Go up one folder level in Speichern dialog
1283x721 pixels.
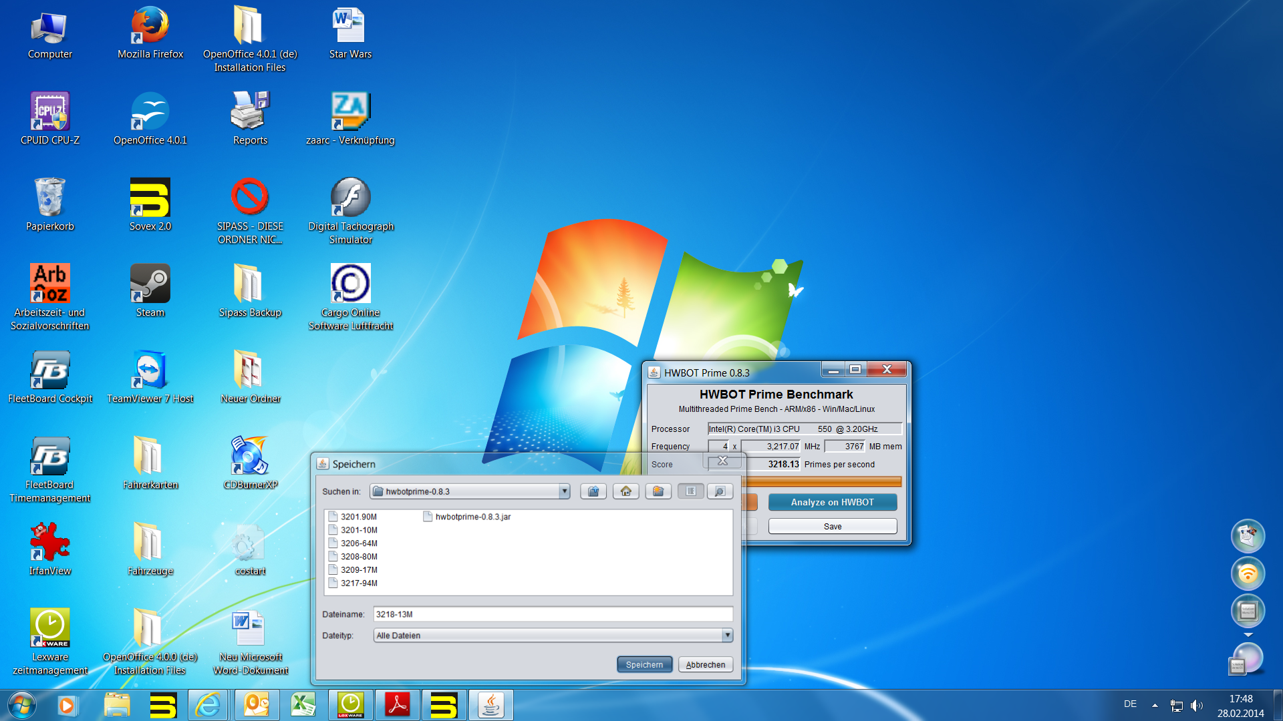tap(593, 491)
